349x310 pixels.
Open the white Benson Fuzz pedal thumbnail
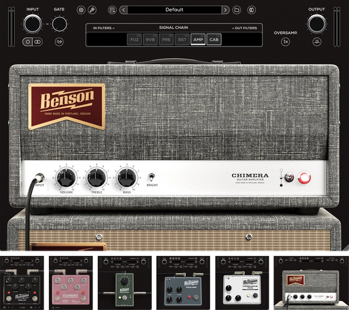click(x=242, y=283)
